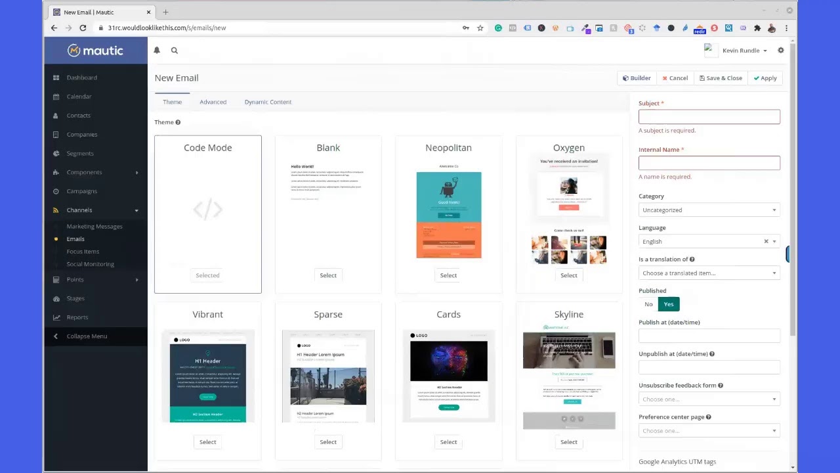Click help icon beside Preference center page

709,417
